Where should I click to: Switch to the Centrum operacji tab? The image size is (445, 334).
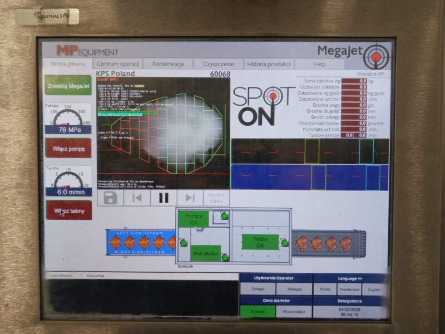(x=117, y=64)
